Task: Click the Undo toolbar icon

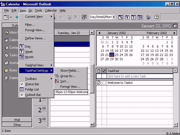Action: pyautogui.click(x=61, y=17)
